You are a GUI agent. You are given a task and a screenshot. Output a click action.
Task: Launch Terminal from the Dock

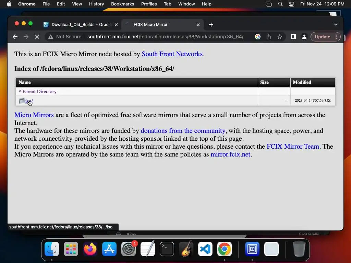point(167,249)
